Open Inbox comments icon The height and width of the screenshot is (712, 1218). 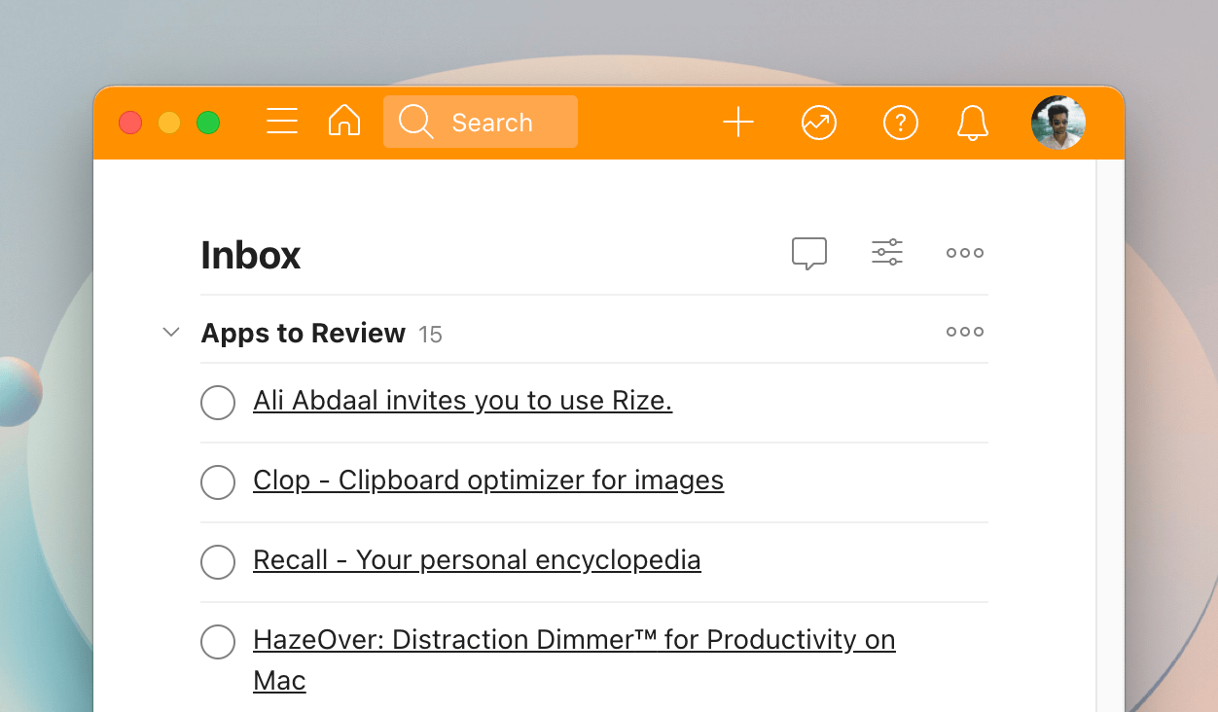click(x=809, y=254)
